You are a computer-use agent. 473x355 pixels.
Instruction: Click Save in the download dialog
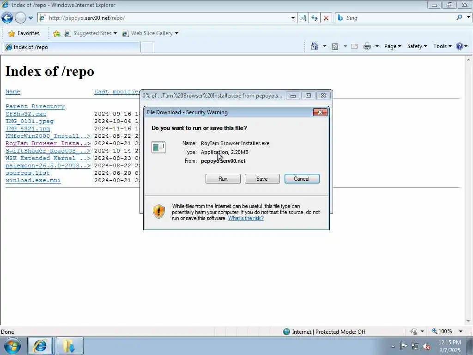pos(262,179)
